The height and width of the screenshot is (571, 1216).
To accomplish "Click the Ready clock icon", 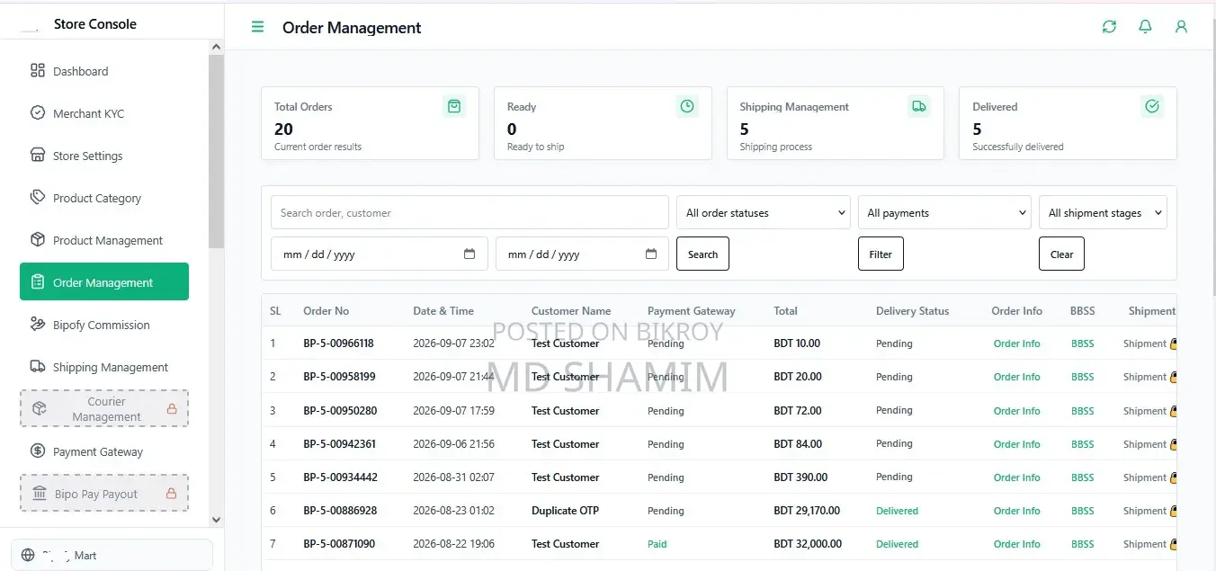I will click(687, 106).
